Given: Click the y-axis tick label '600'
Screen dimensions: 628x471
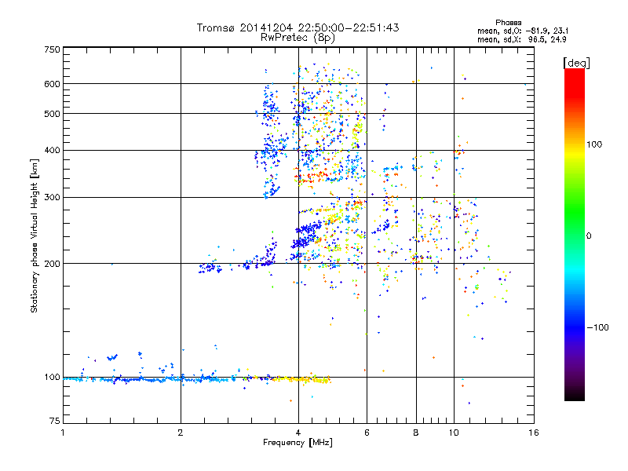Looking at the screenshot, I should tap(52, 84).
